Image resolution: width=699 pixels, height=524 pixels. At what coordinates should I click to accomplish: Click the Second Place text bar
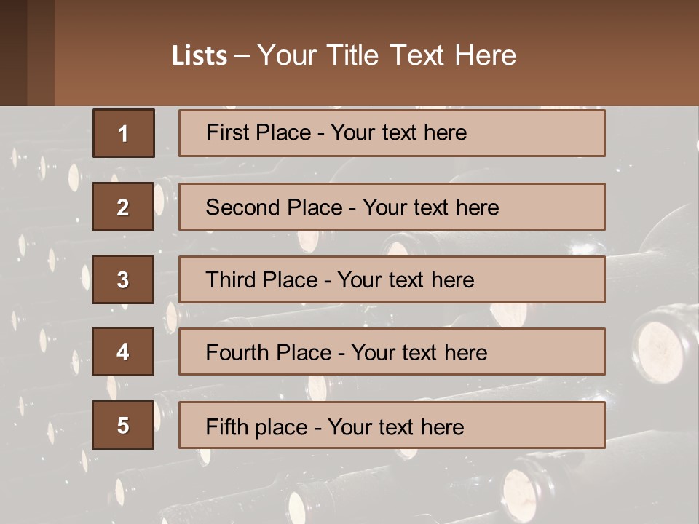tap(392, 207)
